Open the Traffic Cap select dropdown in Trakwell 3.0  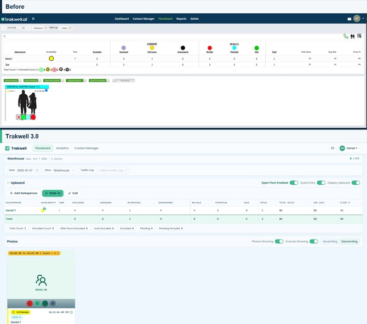[104, 170]
